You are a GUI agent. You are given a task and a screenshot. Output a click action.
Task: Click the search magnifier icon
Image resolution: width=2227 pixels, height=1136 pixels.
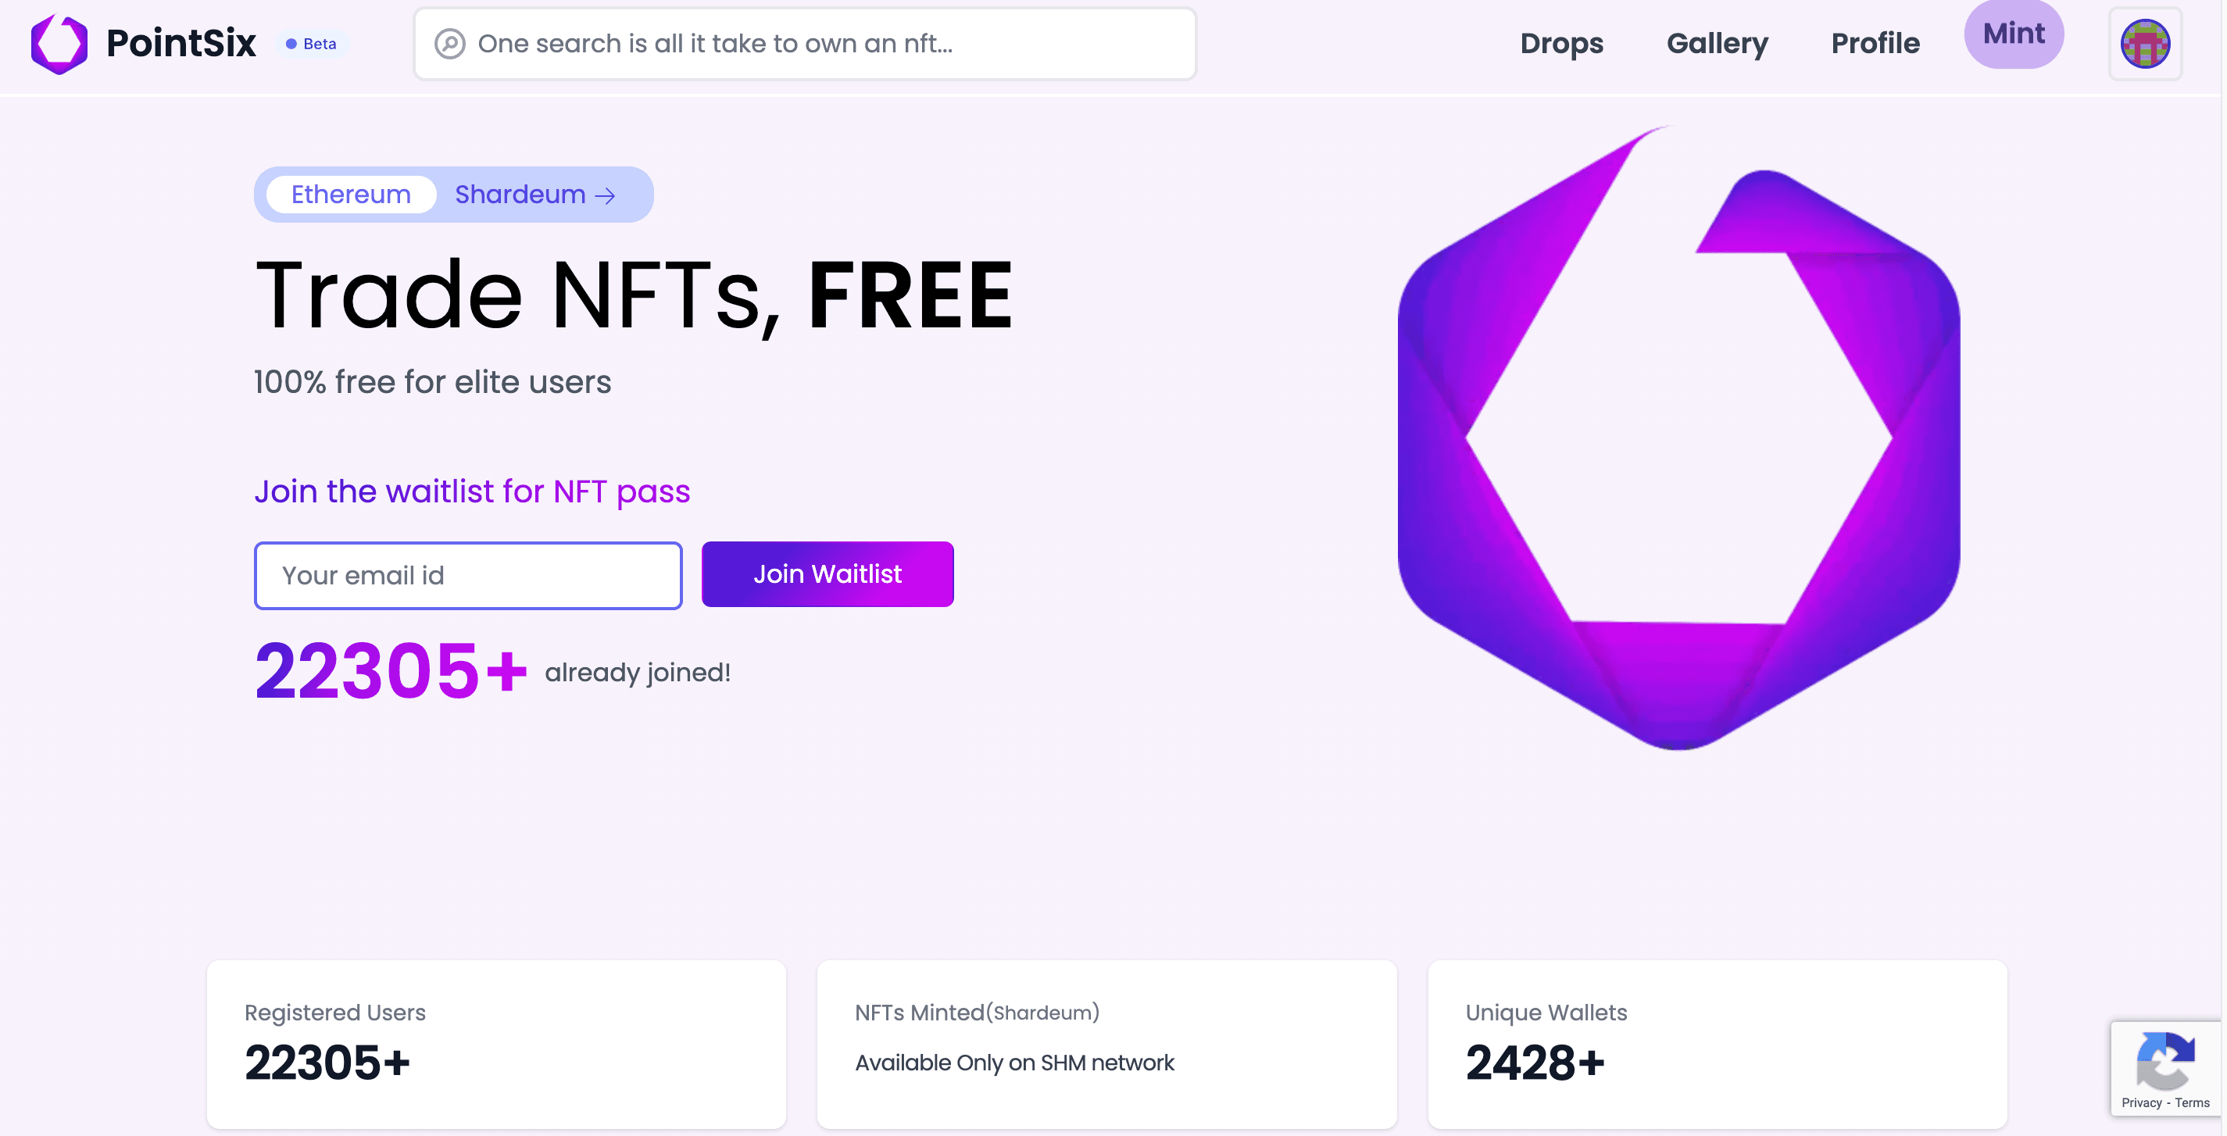pyautogui.click(x=449, y=43)
